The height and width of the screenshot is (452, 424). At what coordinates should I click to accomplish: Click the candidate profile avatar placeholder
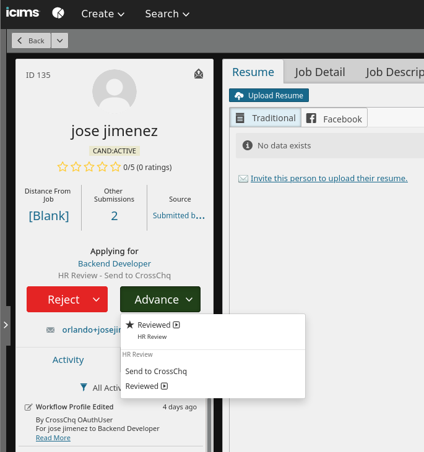tap(115, 90)
